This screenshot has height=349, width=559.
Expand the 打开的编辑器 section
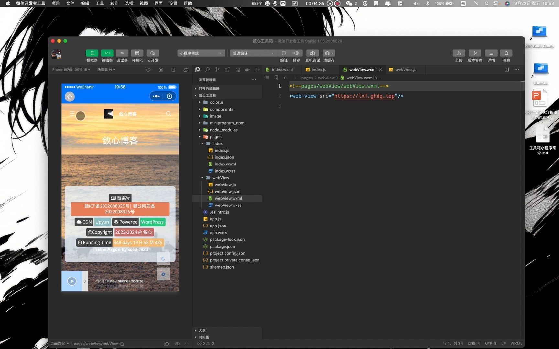[x=227, y=89]
